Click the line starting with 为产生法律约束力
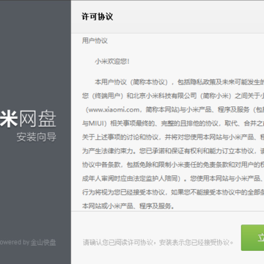 [173, 151]
